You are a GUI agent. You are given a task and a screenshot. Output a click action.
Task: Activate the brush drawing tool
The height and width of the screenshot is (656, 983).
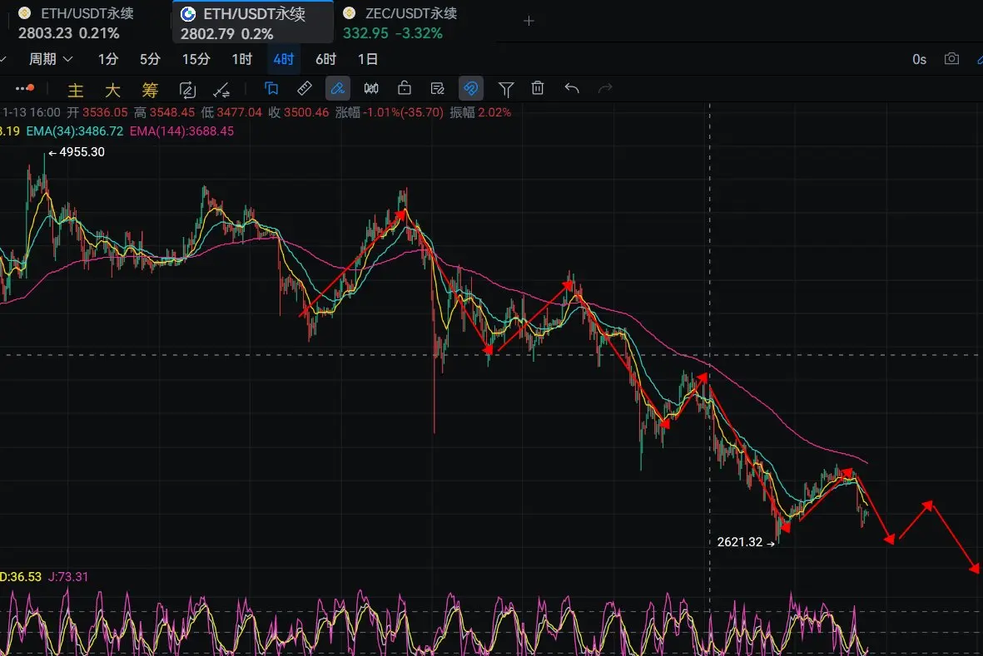tap(338, 88)
